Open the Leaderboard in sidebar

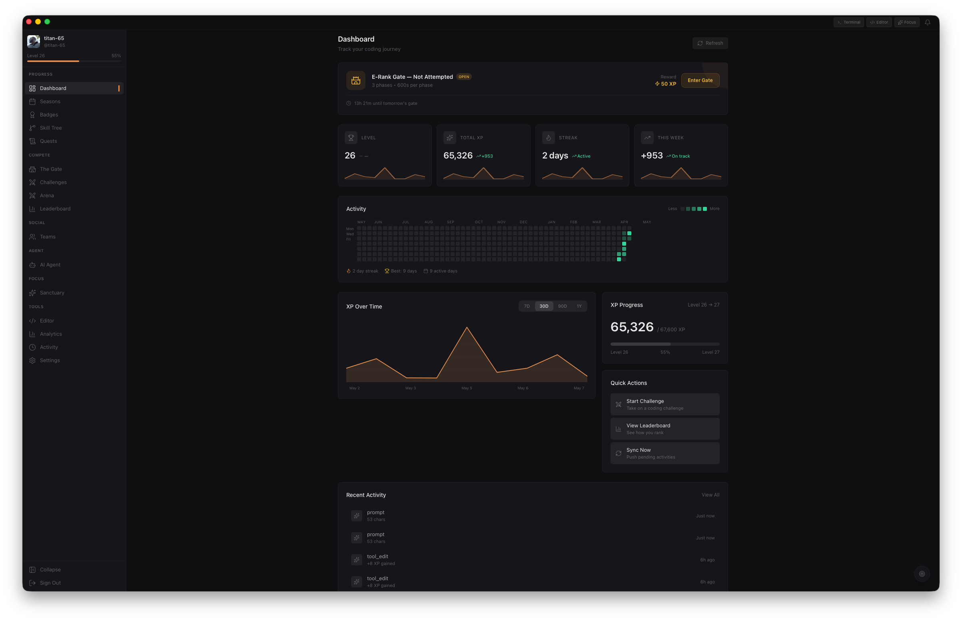74,209
